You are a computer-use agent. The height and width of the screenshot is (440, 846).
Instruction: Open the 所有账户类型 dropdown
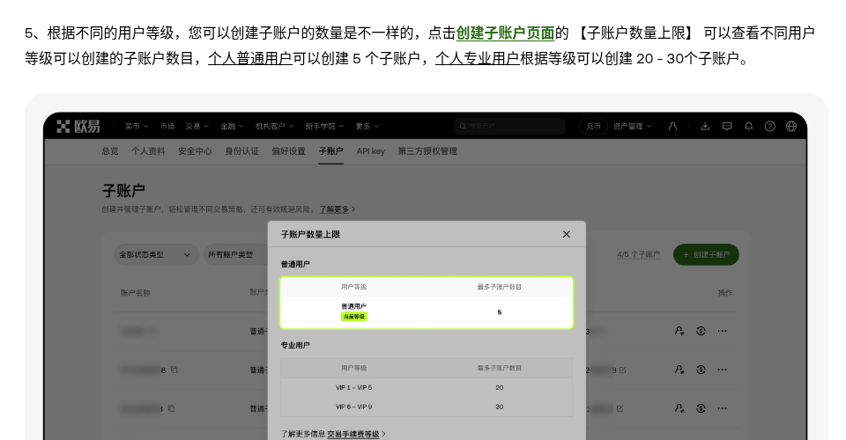pos(235,254)
